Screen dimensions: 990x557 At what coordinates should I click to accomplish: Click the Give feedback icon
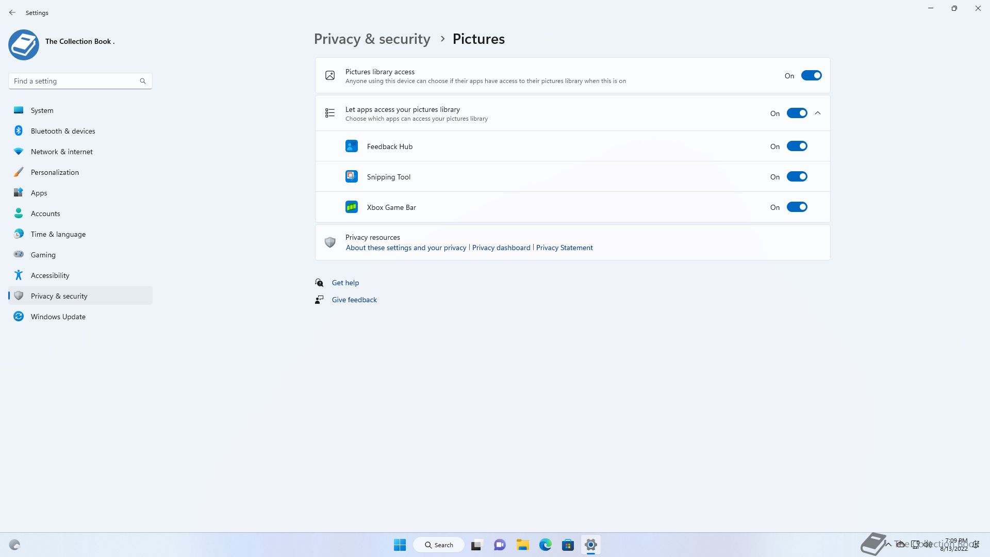(319, 300)
